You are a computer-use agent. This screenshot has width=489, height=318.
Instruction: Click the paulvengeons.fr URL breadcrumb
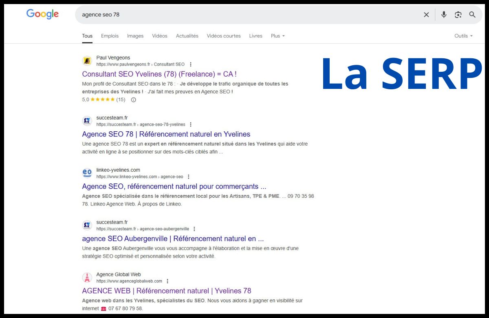[x=141, y=64]
